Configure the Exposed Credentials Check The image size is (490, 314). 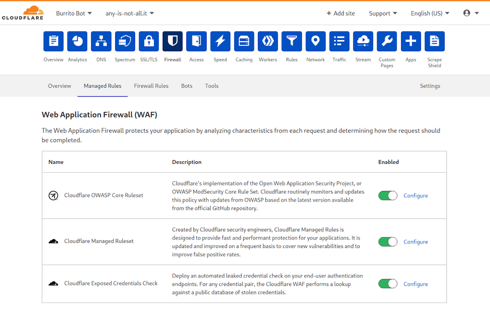(416, 284)
